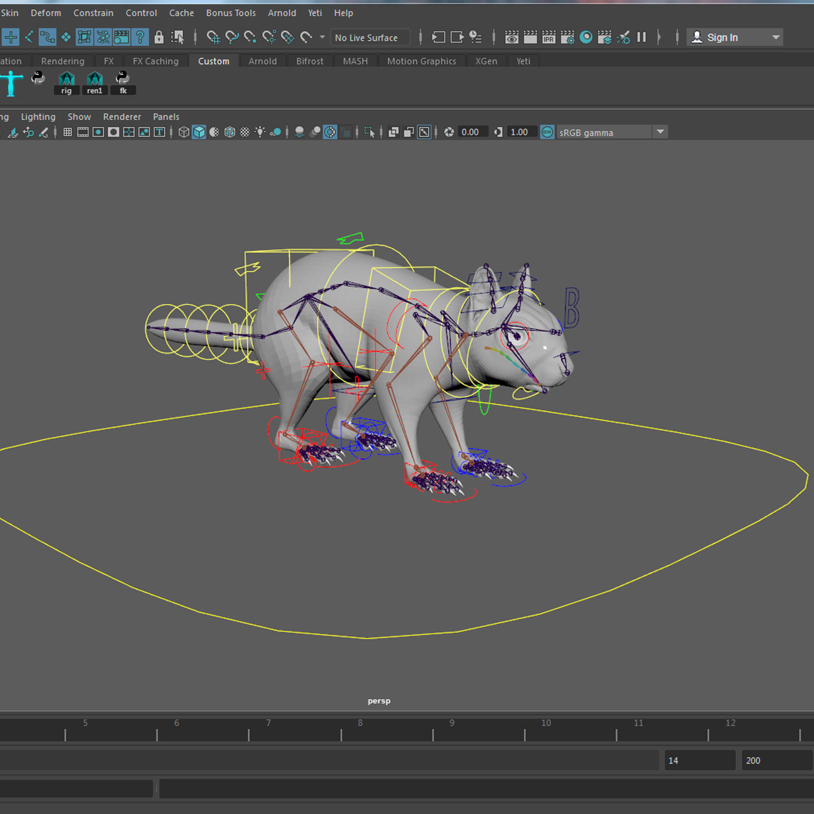814x814 pixels.
Task: Switch to the Motion Graphics shelf tab
Action: [422, 61]
